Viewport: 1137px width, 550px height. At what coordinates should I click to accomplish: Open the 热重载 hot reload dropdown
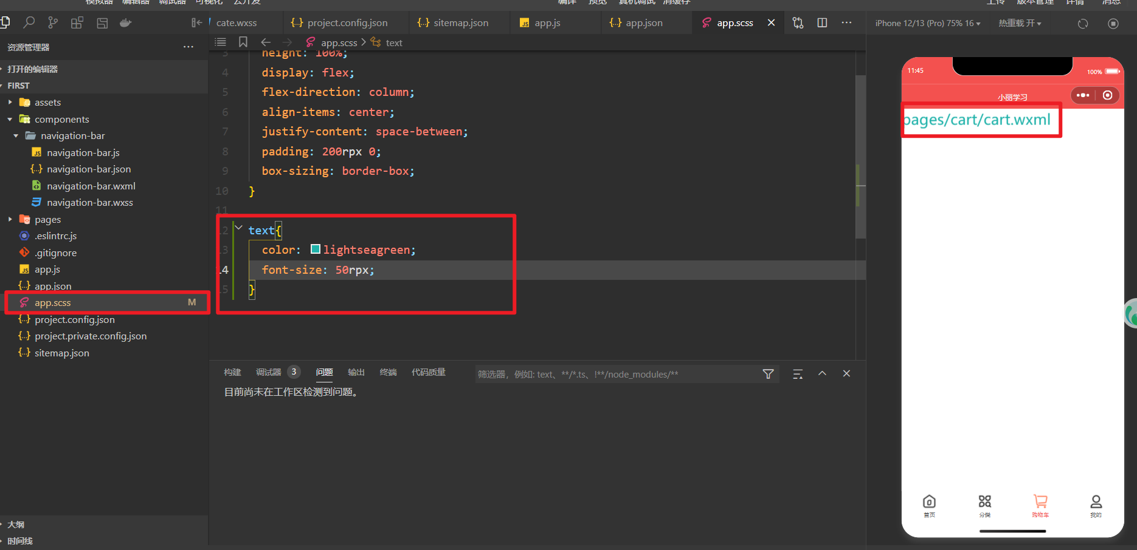[x=1020, y=23]
